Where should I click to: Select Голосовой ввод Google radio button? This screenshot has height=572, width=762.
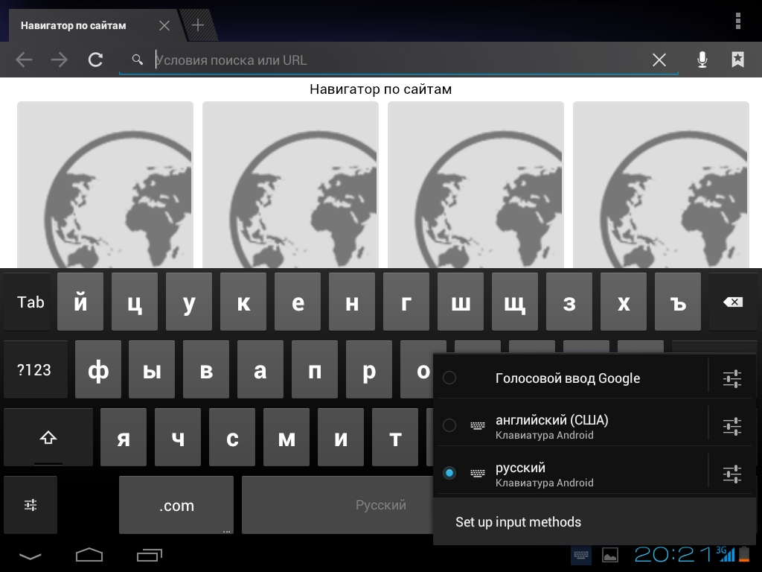[x=449, y=378]
